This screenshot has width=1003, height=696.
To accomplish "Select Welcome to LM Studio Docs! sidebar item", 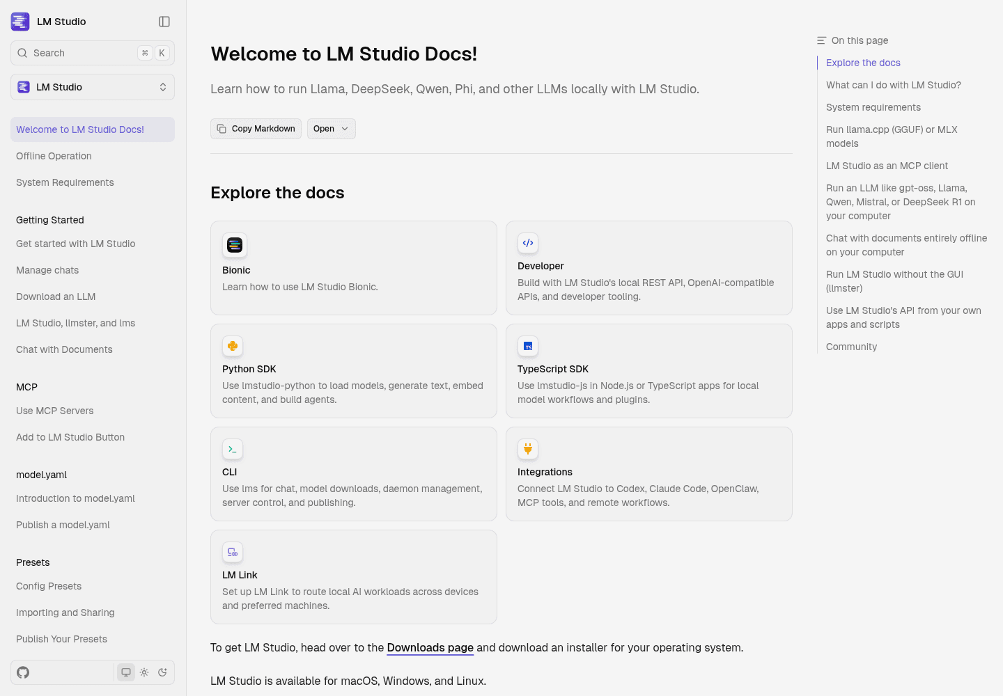I will coord(93,129).
